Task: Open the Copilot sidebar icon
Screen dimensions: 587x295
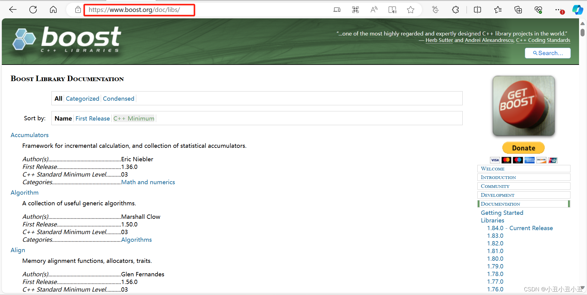Action: coord(578,10)
